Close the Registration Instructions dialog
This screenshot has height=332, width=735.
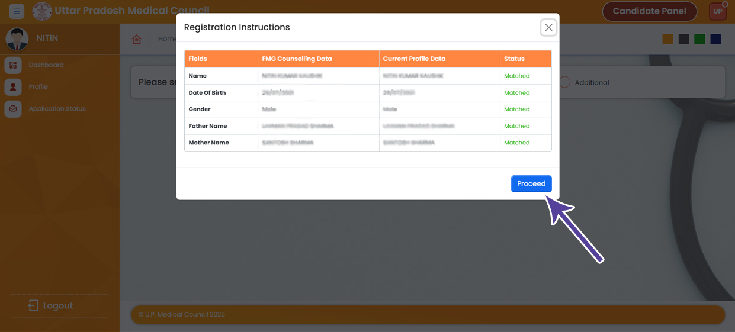[x=548, y=27]
